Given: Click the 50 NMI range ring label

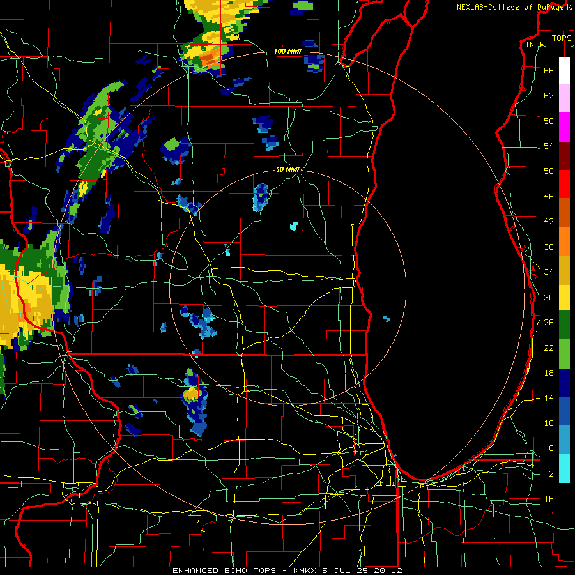Looking at the screenshot, I should (287, 169).
